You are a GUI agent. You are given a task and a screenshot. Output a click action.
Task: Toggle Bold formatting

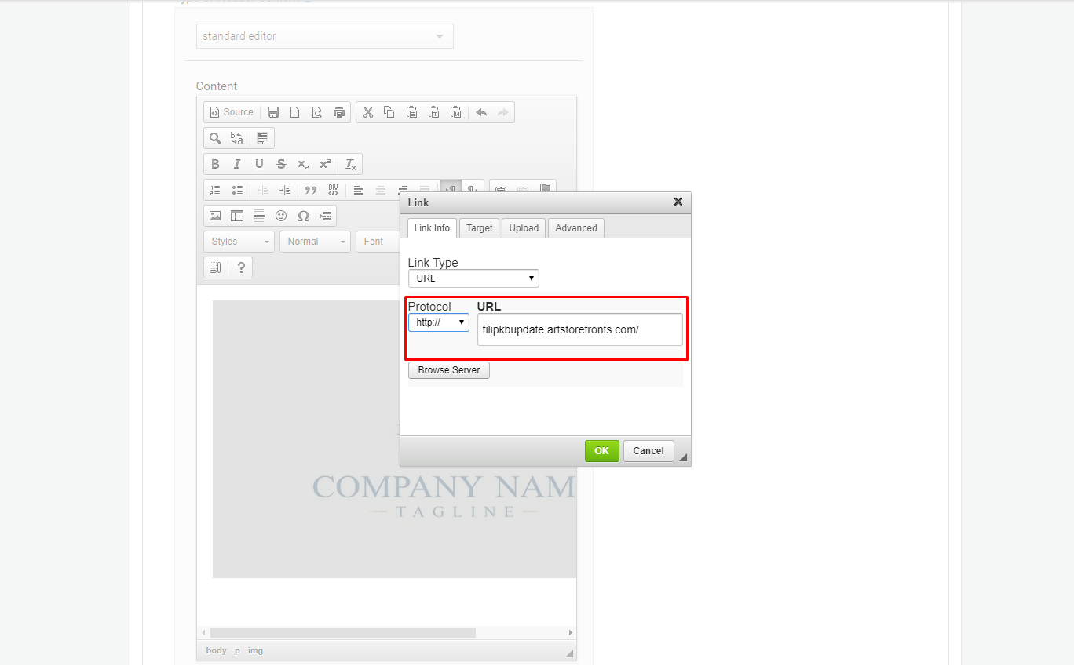click(x=215, y=164)
